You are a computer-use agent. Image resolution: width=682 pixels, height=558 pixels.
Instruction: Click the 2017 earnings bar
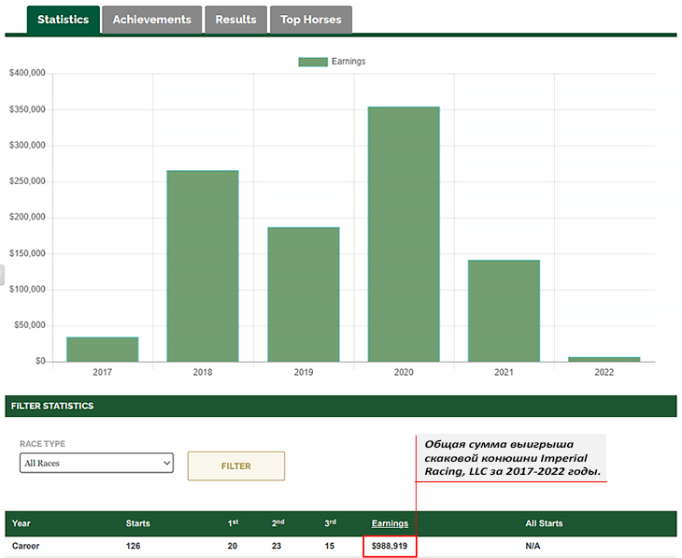pos(103,349)
